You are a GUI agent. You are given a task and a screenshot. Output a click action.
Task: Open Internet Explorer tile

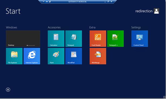pyautogui.click(x=32, y=56)
